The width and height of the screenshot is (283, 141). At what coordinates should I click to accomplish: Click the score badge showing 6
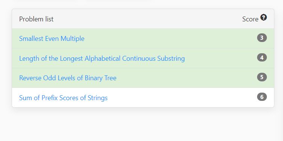(262, 97)
